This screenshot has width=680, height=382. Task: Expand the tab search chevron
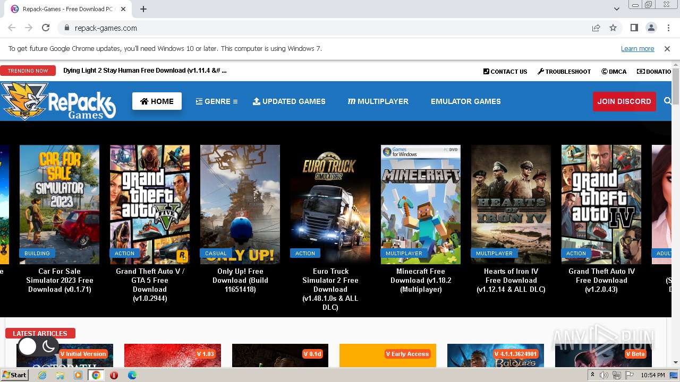point(616,9)
